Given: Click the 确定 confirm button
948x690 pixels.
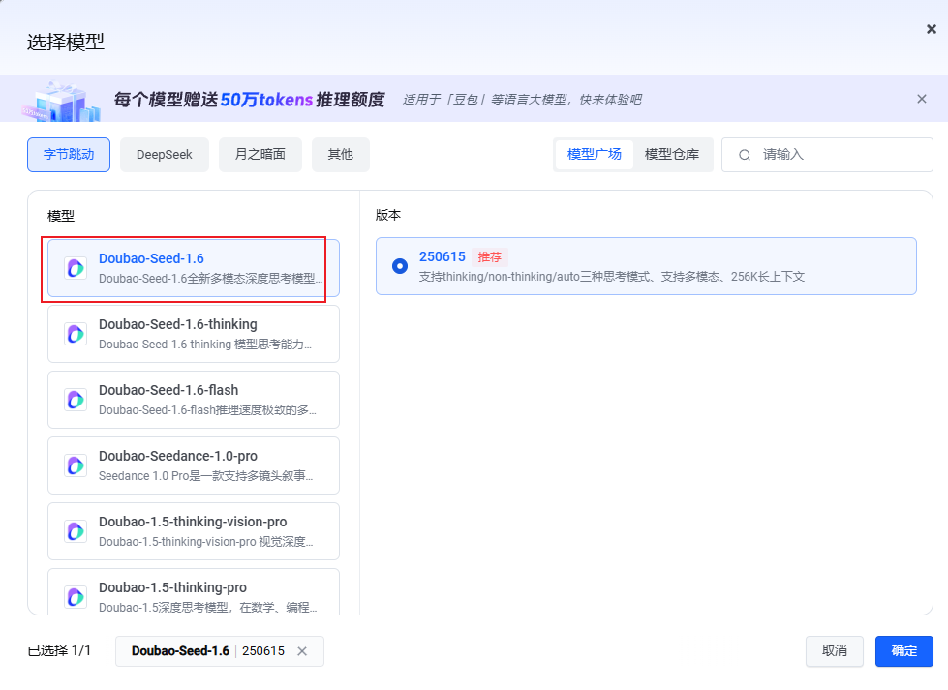Looking at the screenshot, I should (903, 650).
